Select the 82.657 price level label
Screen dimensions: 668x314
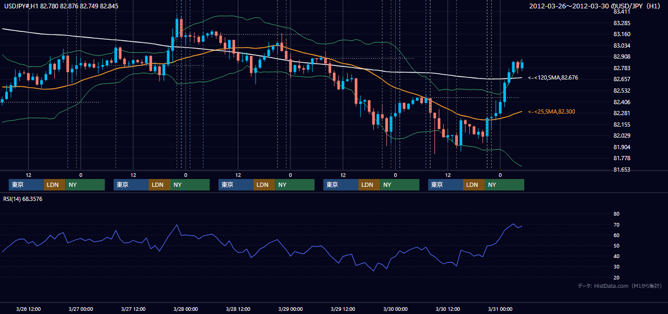[x=622, y=79]
